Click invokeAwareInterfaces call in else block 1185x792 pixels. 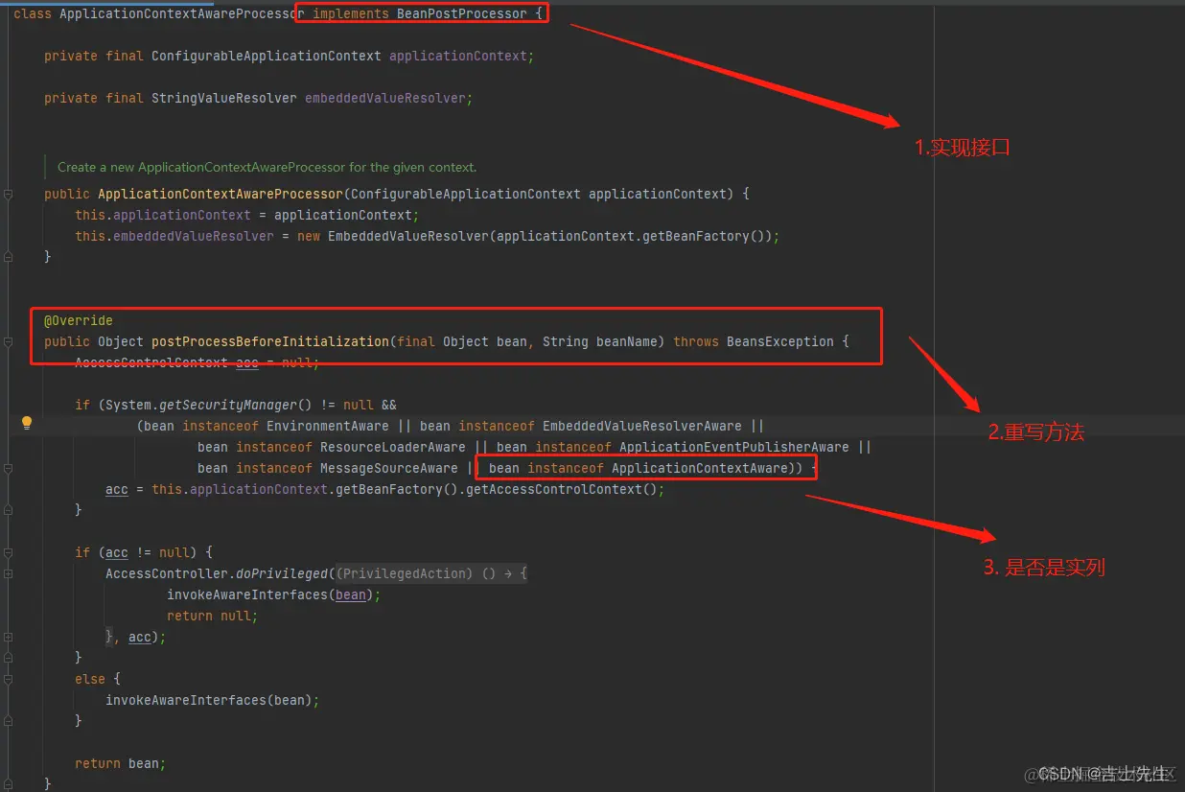tap(186, 700)
